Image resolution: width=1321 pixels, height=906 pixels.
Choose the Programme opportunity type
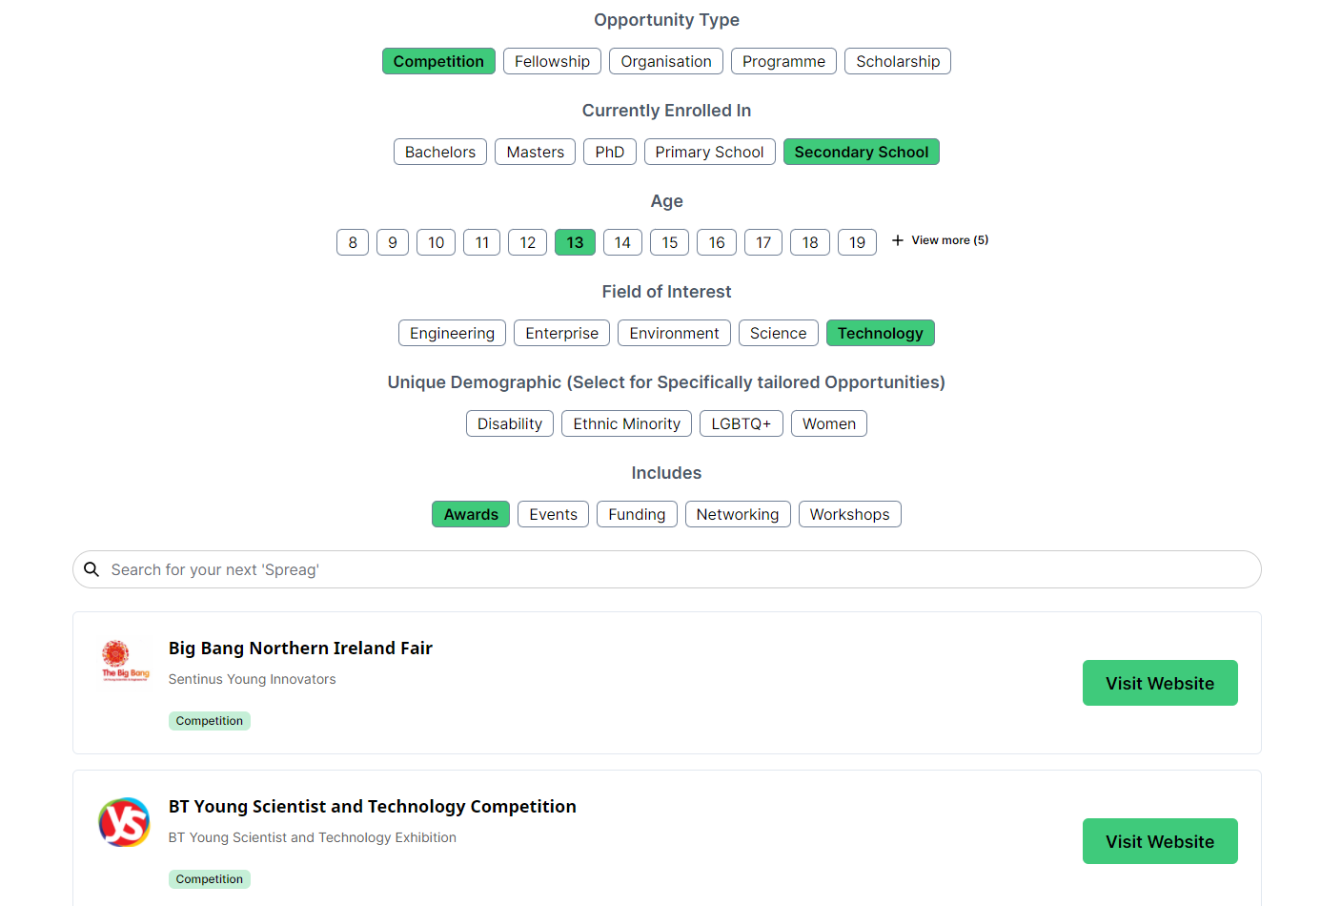pyautogui.click(x=783, y=61)
